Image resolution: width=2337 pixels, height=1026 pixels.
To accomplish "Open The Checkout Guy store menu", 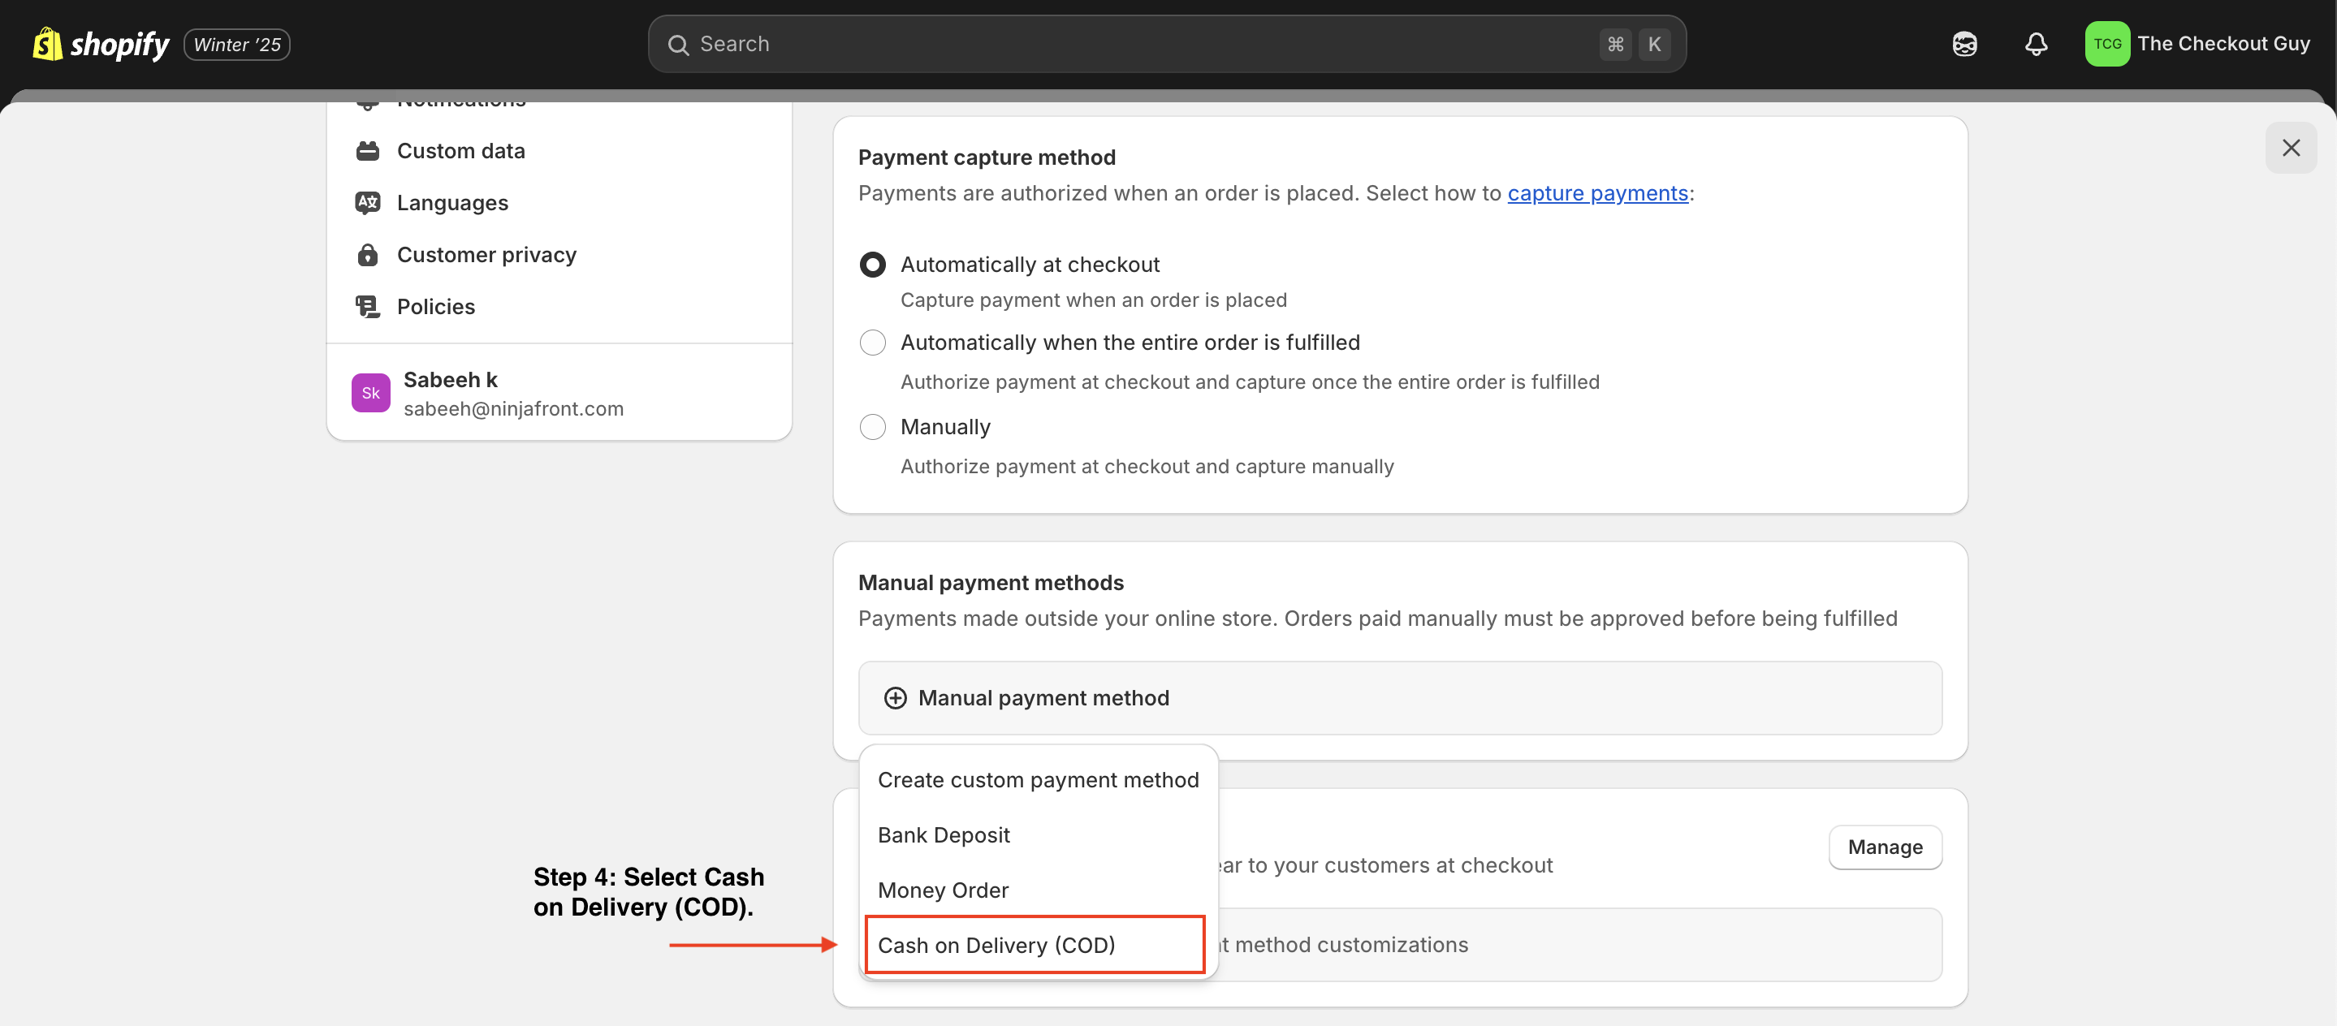I will 2223,44.
